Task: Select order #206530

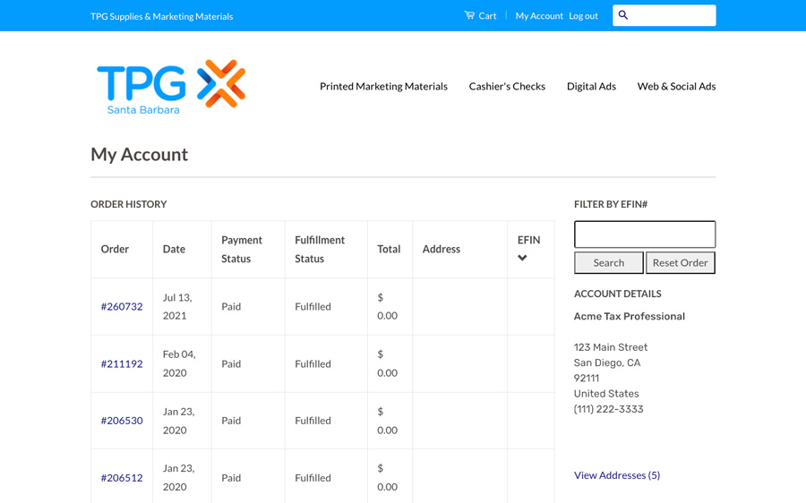Action: (x=122, y=421)
